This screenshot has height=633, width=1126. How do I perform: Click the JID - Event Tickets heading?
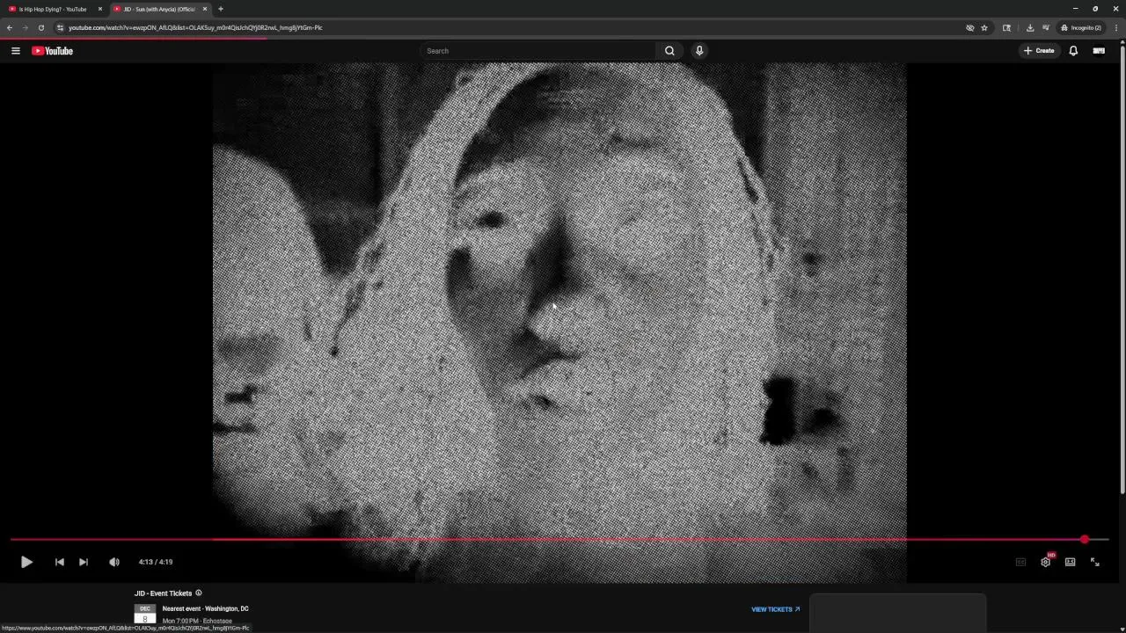[x=163, y=593]
